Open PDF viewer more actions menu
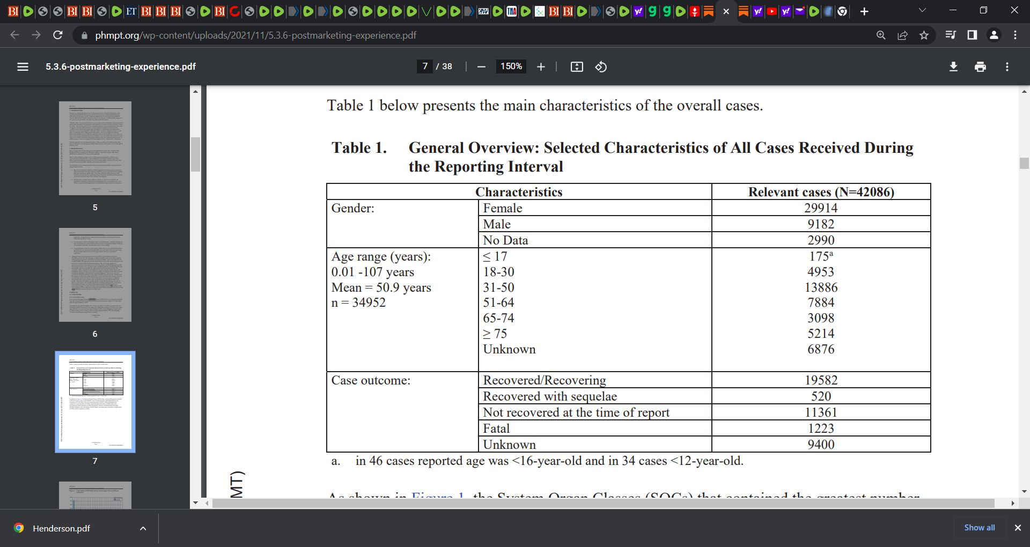The width and height of the screenshot is (1030, 547). coord(1007,66)
